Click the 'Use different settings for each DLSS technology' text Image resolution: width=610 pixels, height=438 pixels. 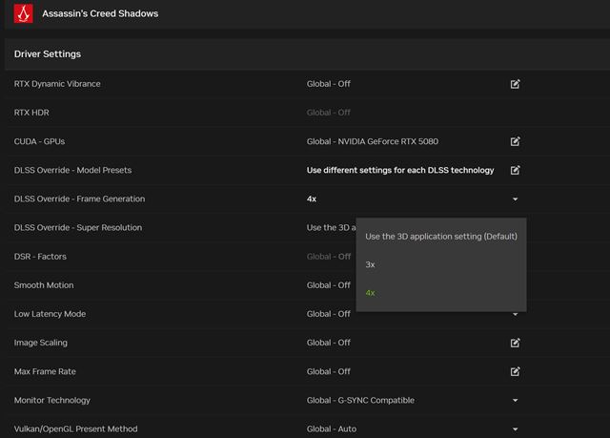[x=399, y=170]
